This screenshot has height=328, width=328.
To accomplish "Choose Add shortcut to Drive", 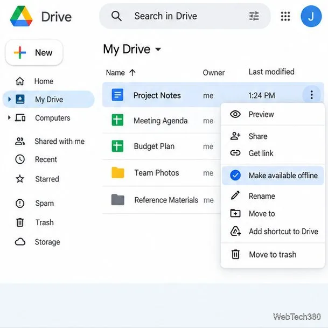I will pos(273,232).
